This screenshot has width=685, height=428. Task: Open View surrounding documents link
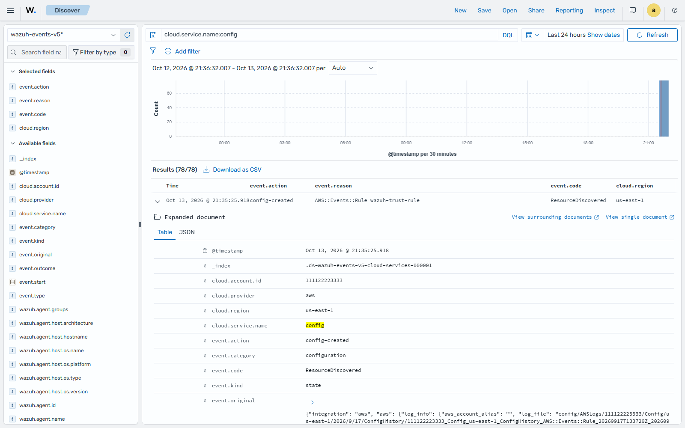click(555, 217)
